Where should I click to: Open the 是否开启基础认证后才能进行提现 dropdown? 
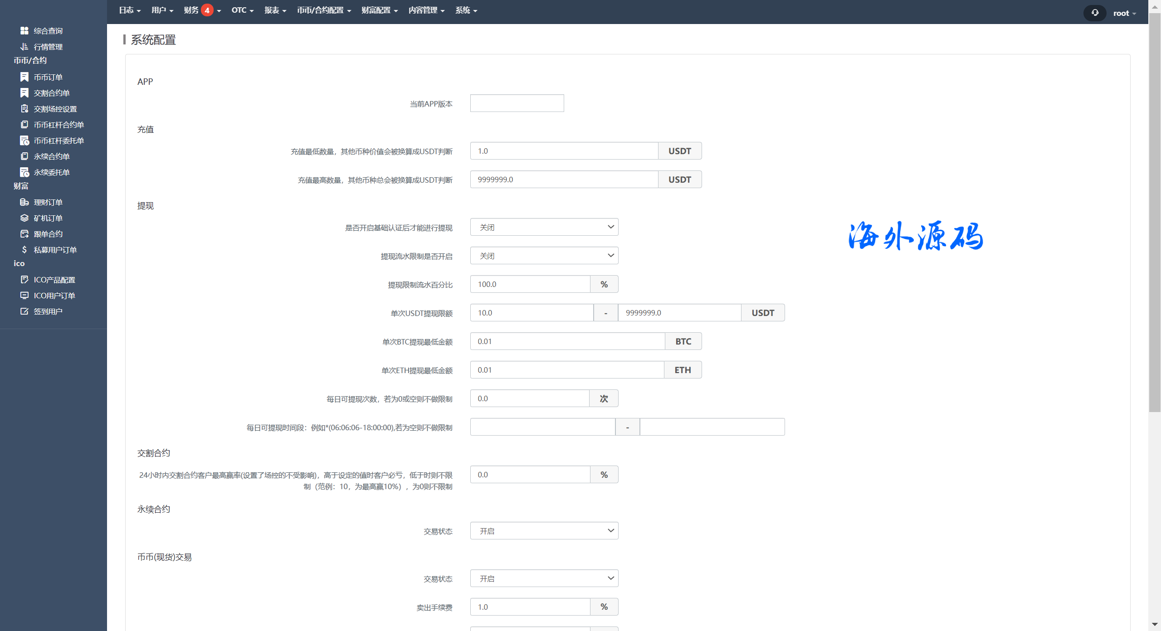coord(544,227)
